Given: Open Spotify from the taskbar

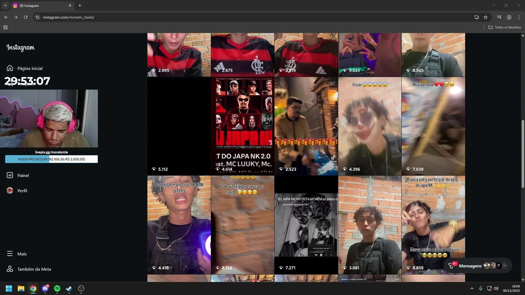Looking at the screenshot, I should [57, 288].
